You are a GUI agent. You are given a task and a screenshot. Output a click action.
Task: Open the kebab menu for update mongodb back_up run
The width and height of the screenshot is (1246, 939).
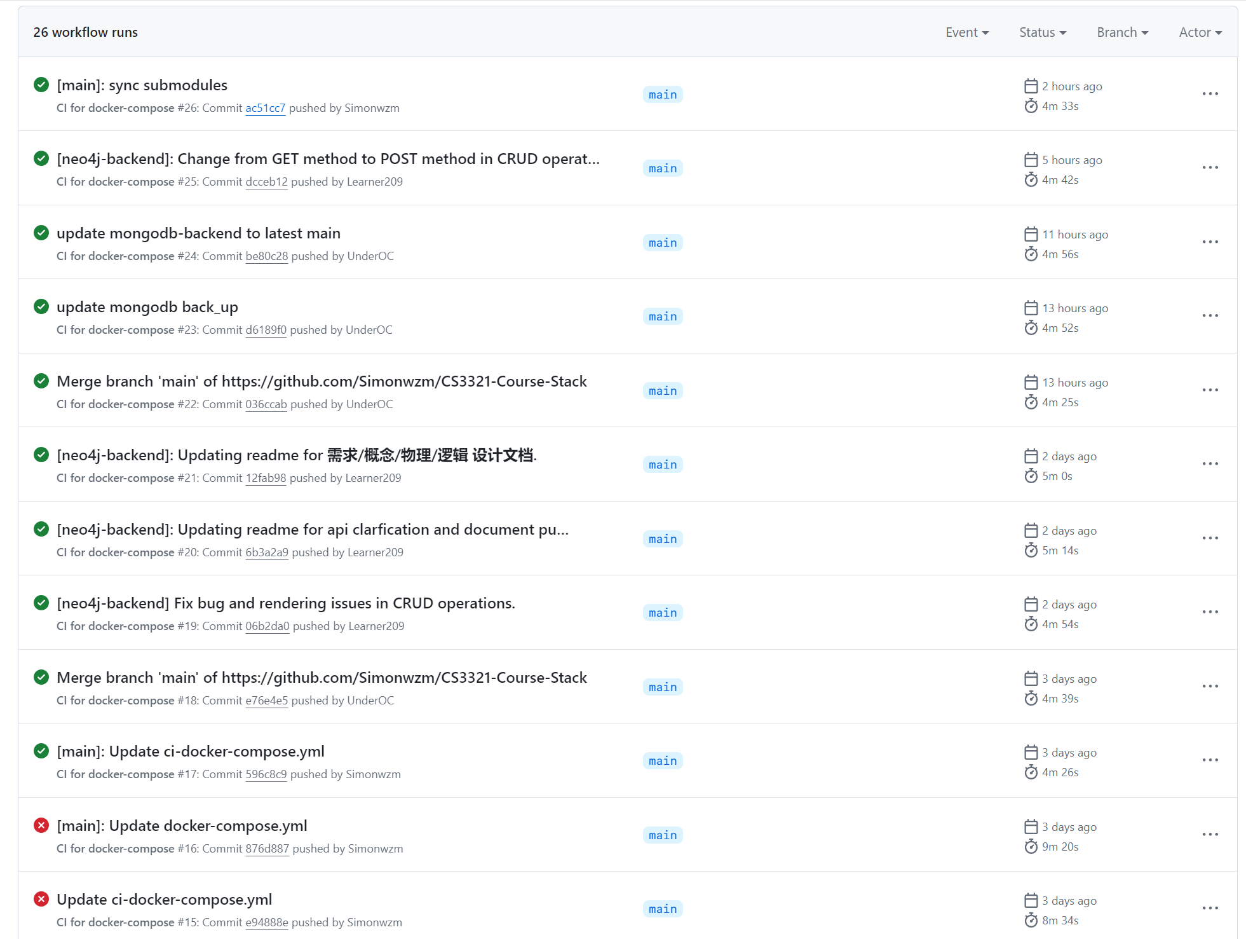(x=1210, y=316)
